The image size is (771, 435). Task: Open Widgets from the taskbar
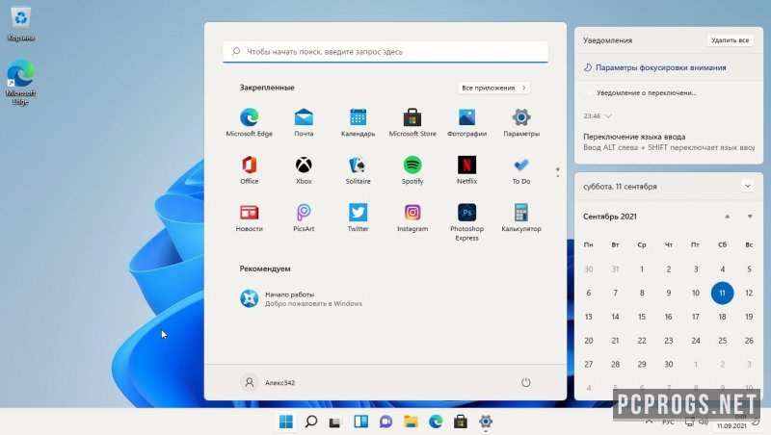pyautogui.click(x=360, y=422)
